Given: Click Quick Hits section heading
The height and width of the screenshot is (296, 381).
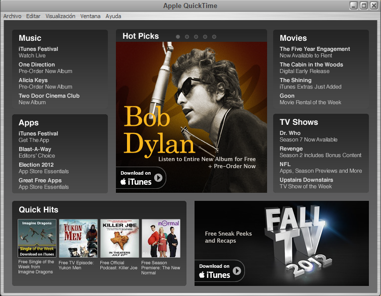Looking at the screenshot, I should (x=38, y=209).
